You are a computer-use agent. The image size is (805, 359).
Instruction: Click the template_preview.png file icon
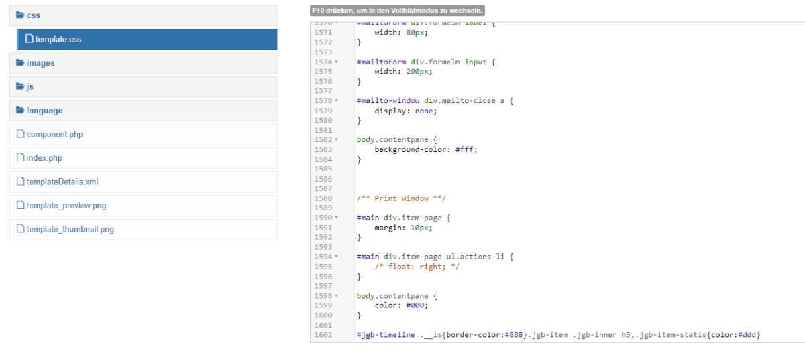21,206
